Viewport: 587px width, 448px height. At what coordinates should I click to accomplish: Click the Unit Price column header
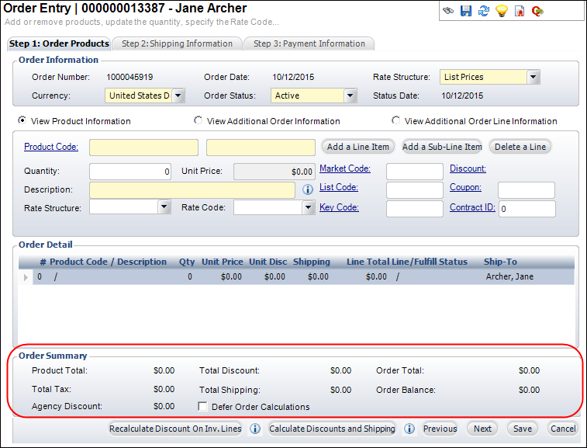(223, 262)
